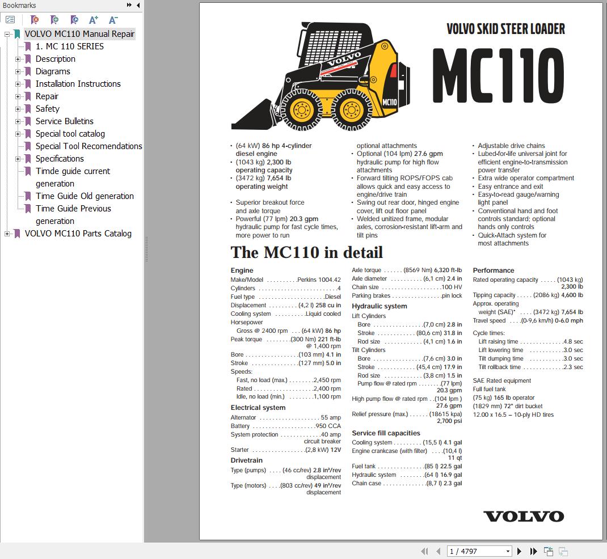Click the 'The MC110 in detail' heading
This screenshot has height=559, width=607.
[306, 252]
